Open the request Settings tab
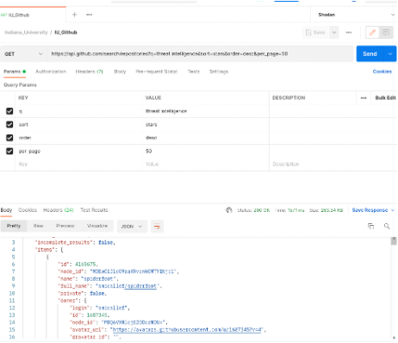Screen dimensions: 398x343 (x=219, y=72)
